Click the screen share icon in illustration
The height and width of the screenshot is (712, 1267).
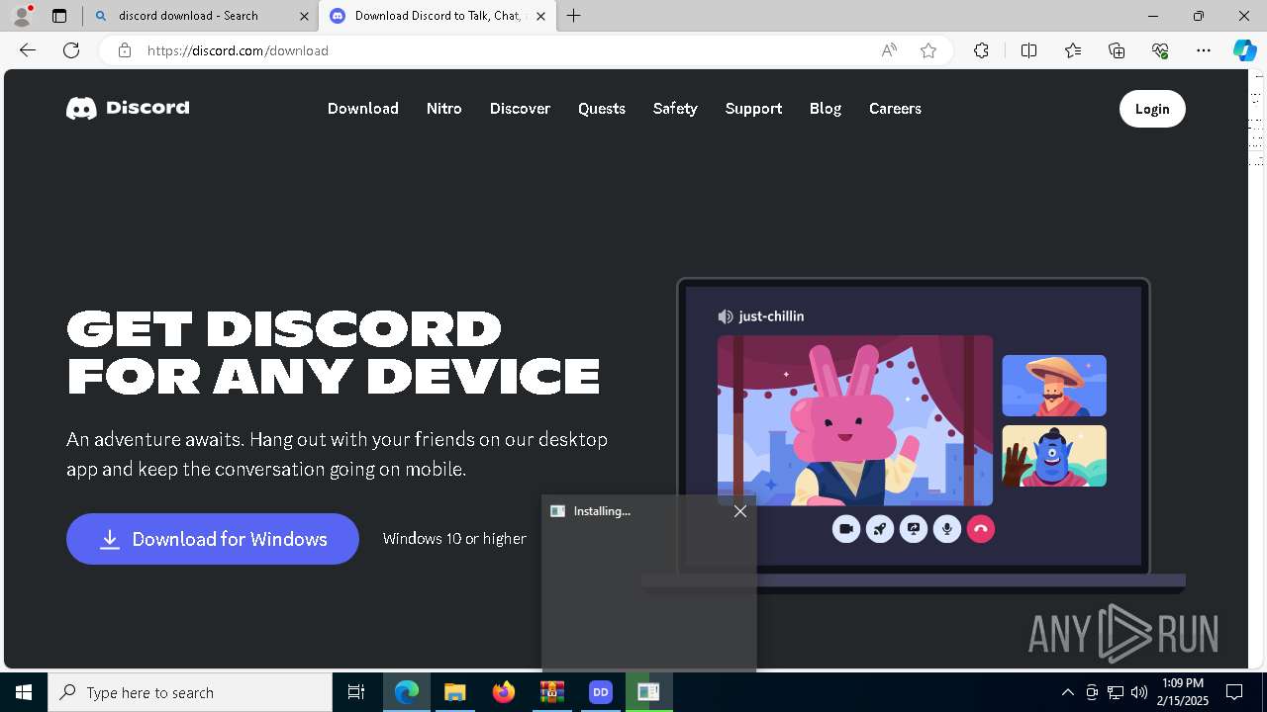[x=914, y=529]
